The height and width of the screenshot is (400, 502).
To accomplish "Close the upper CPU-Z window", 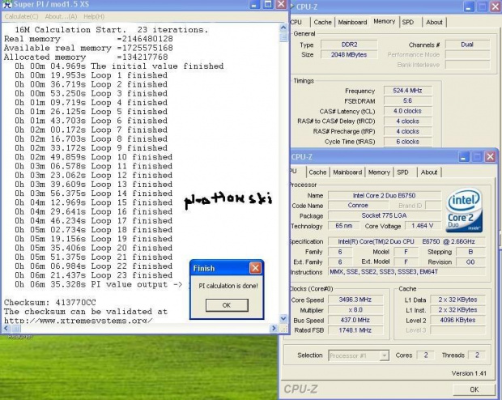I will [495, 7].
